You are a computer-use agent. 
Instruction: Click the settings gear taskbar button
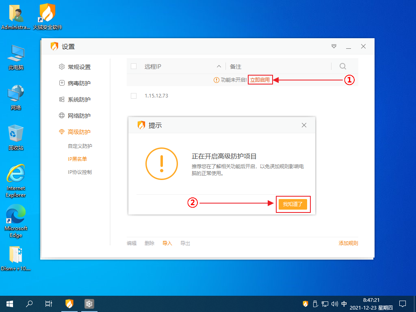[89, 304]
